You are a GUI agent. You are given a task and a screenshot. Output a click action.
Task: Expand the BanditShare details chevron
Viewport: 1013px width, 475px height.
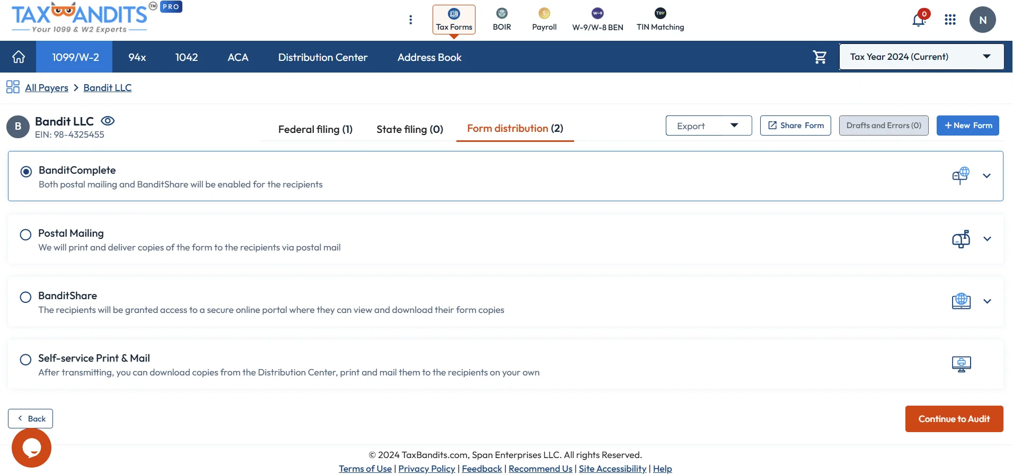[x=987, y=301]
